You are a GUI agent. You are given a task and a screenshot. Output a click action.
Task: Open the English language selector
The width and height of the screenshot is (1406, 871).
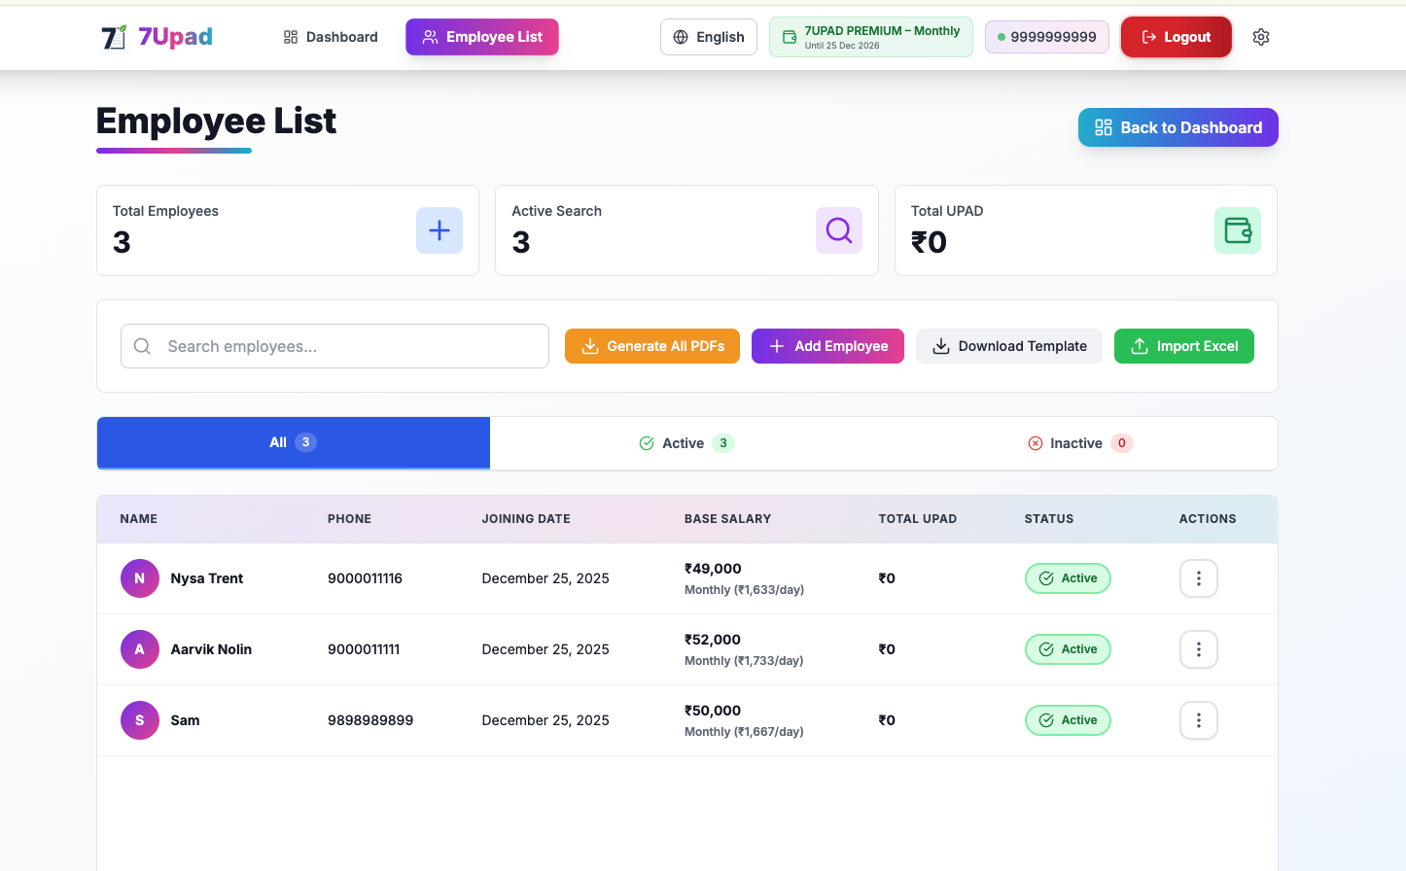[708, 37]
